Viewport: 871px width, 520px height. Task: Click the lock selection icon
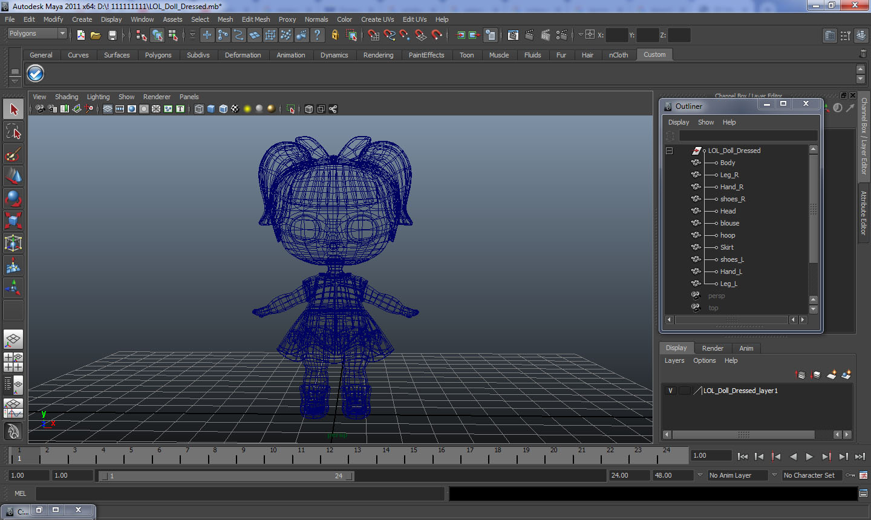pos(334,35)
